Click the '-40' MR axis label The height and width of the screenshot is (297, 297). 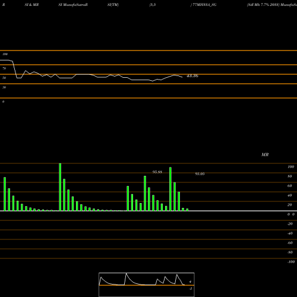(x=290, y=233)
